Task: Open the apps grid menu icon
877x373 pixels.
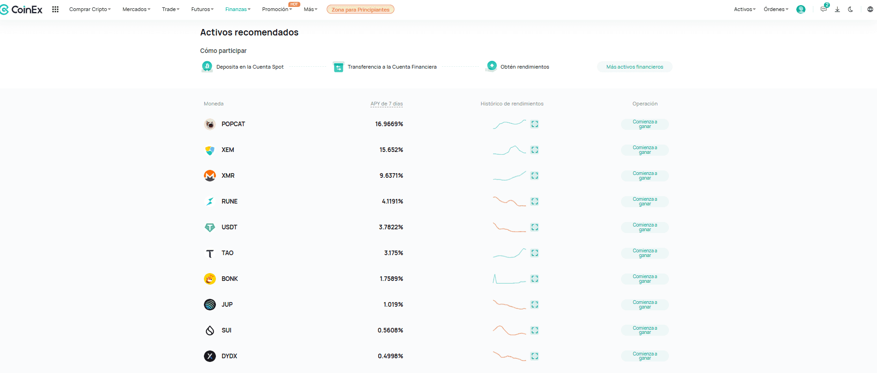Action: click(x=55, y=9)
